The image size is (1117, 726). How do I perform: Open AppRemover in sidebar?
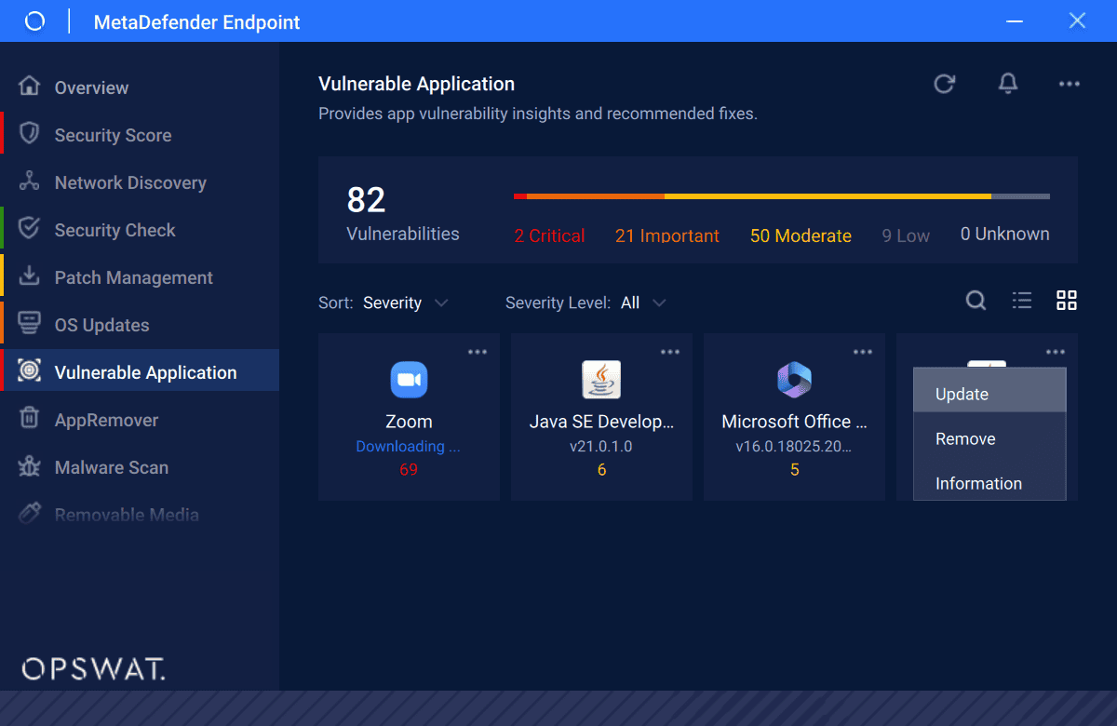pos(140,420)
